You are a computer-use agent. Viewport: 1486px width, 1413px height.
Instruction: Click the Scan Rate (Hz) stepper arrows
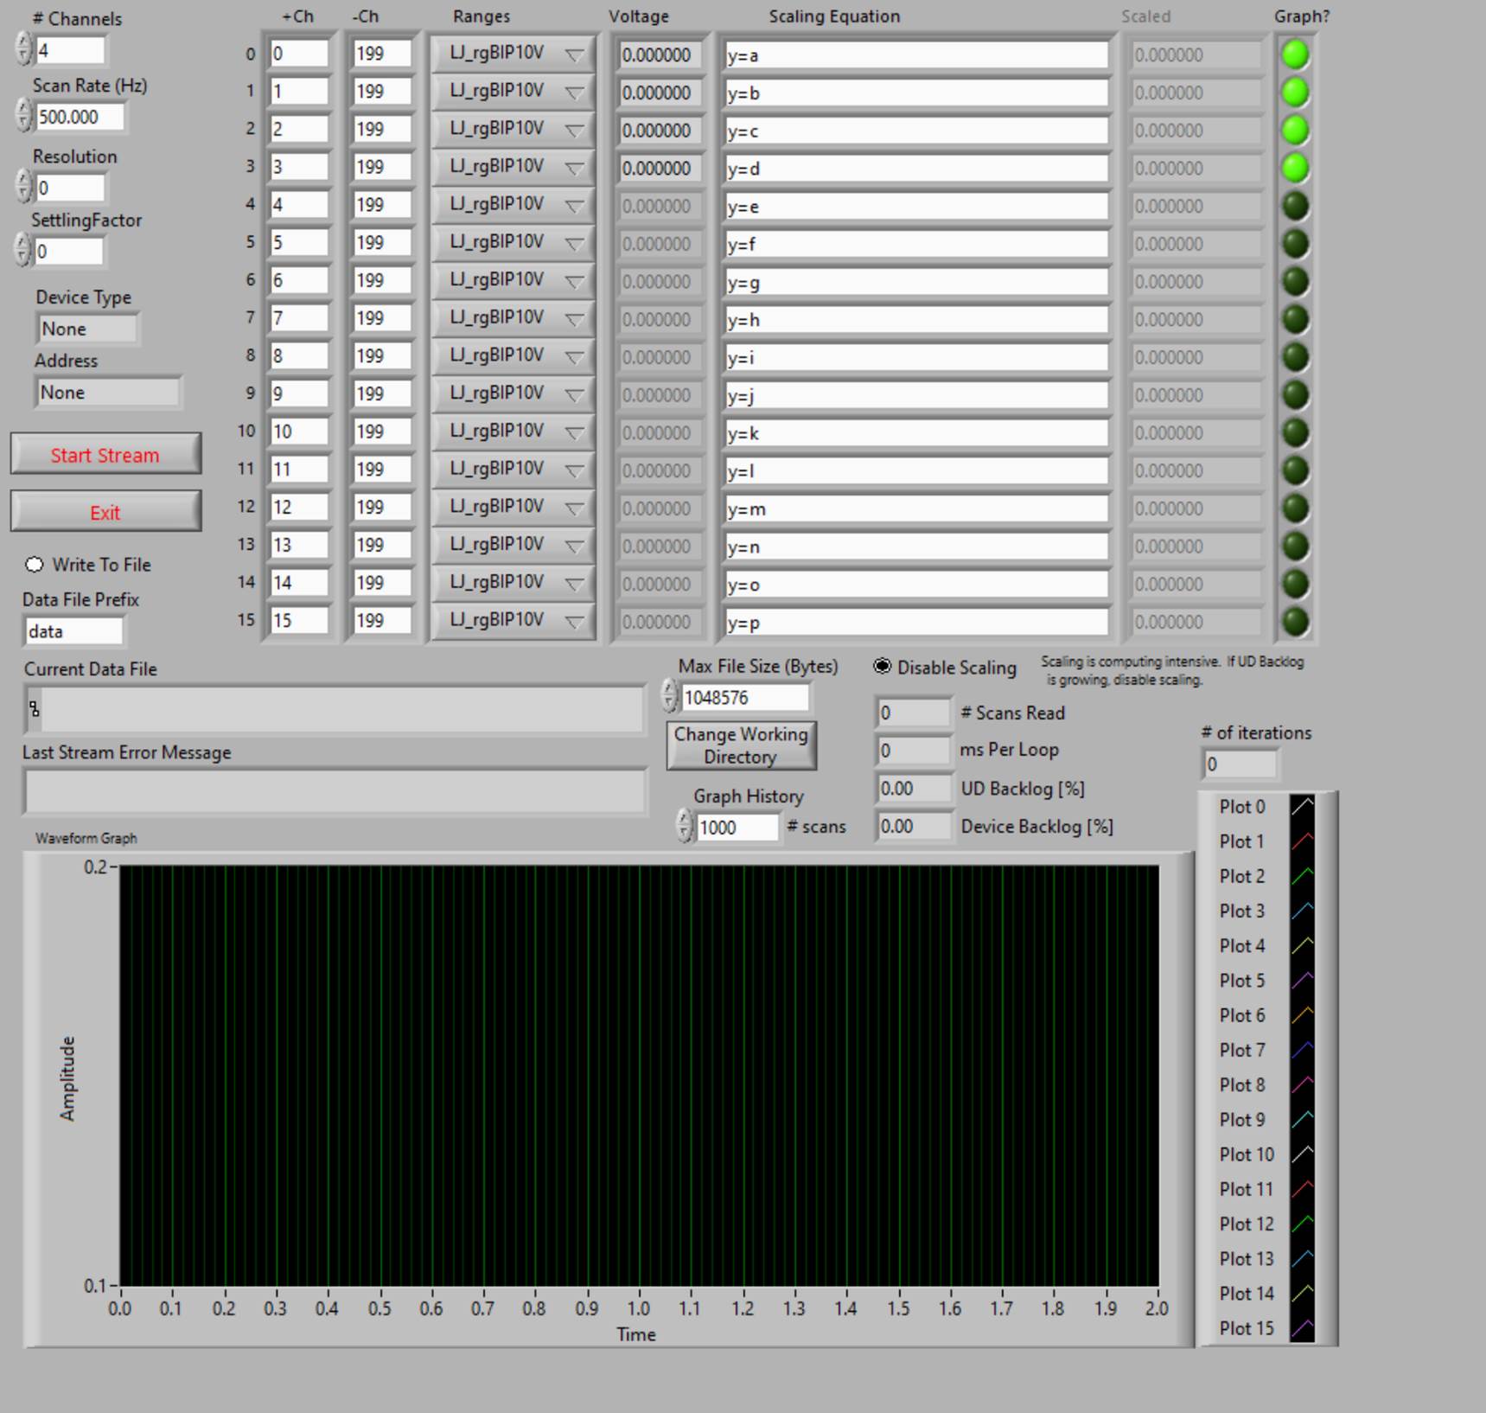pyautogui.click(x=23, y=116)
